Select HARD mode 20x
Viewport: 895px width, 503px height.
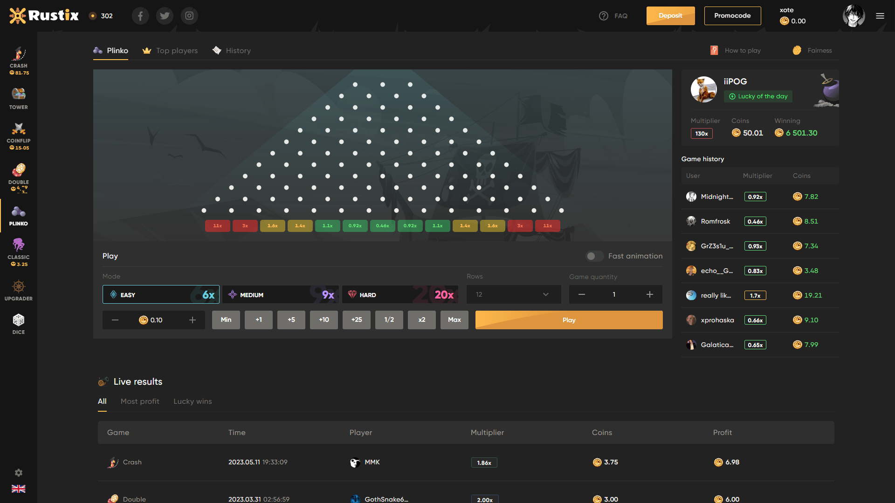coord(400,294)
